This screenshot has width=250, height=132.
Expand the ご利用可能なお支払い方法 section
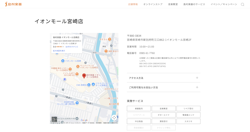pyautogui.click(x=163, y=87)
